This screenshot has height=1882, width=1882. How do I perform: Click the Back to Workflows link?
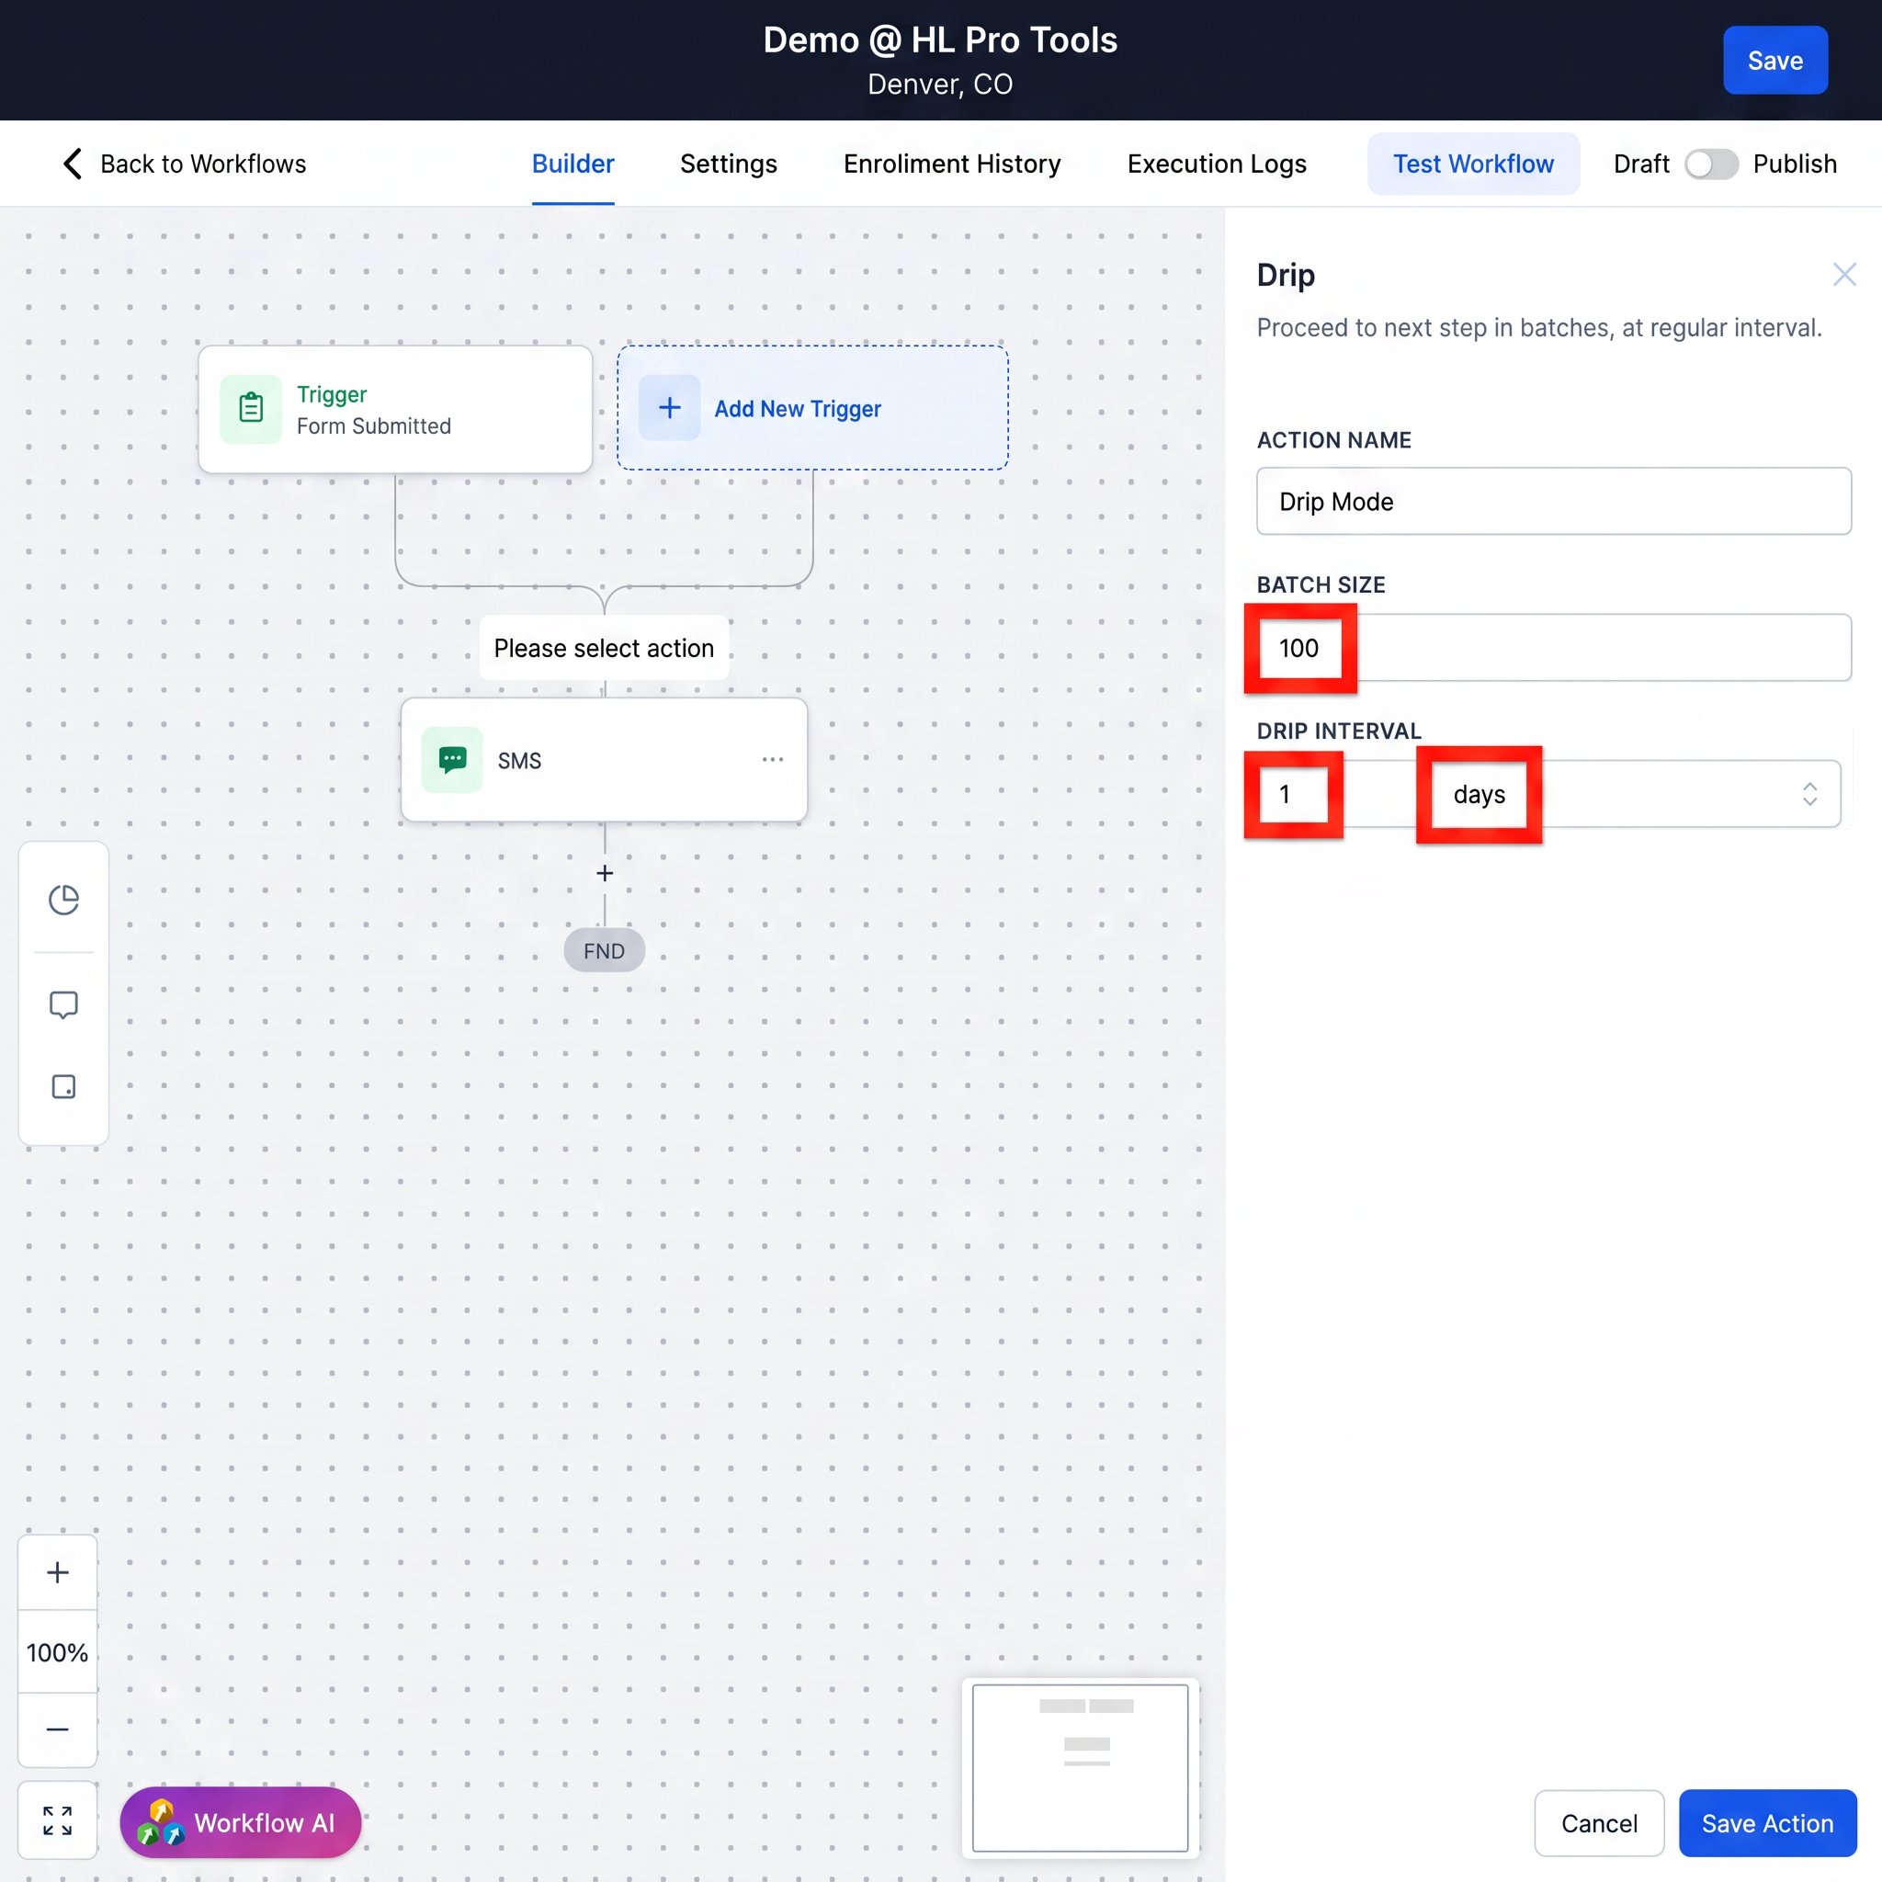click(202, 164)
